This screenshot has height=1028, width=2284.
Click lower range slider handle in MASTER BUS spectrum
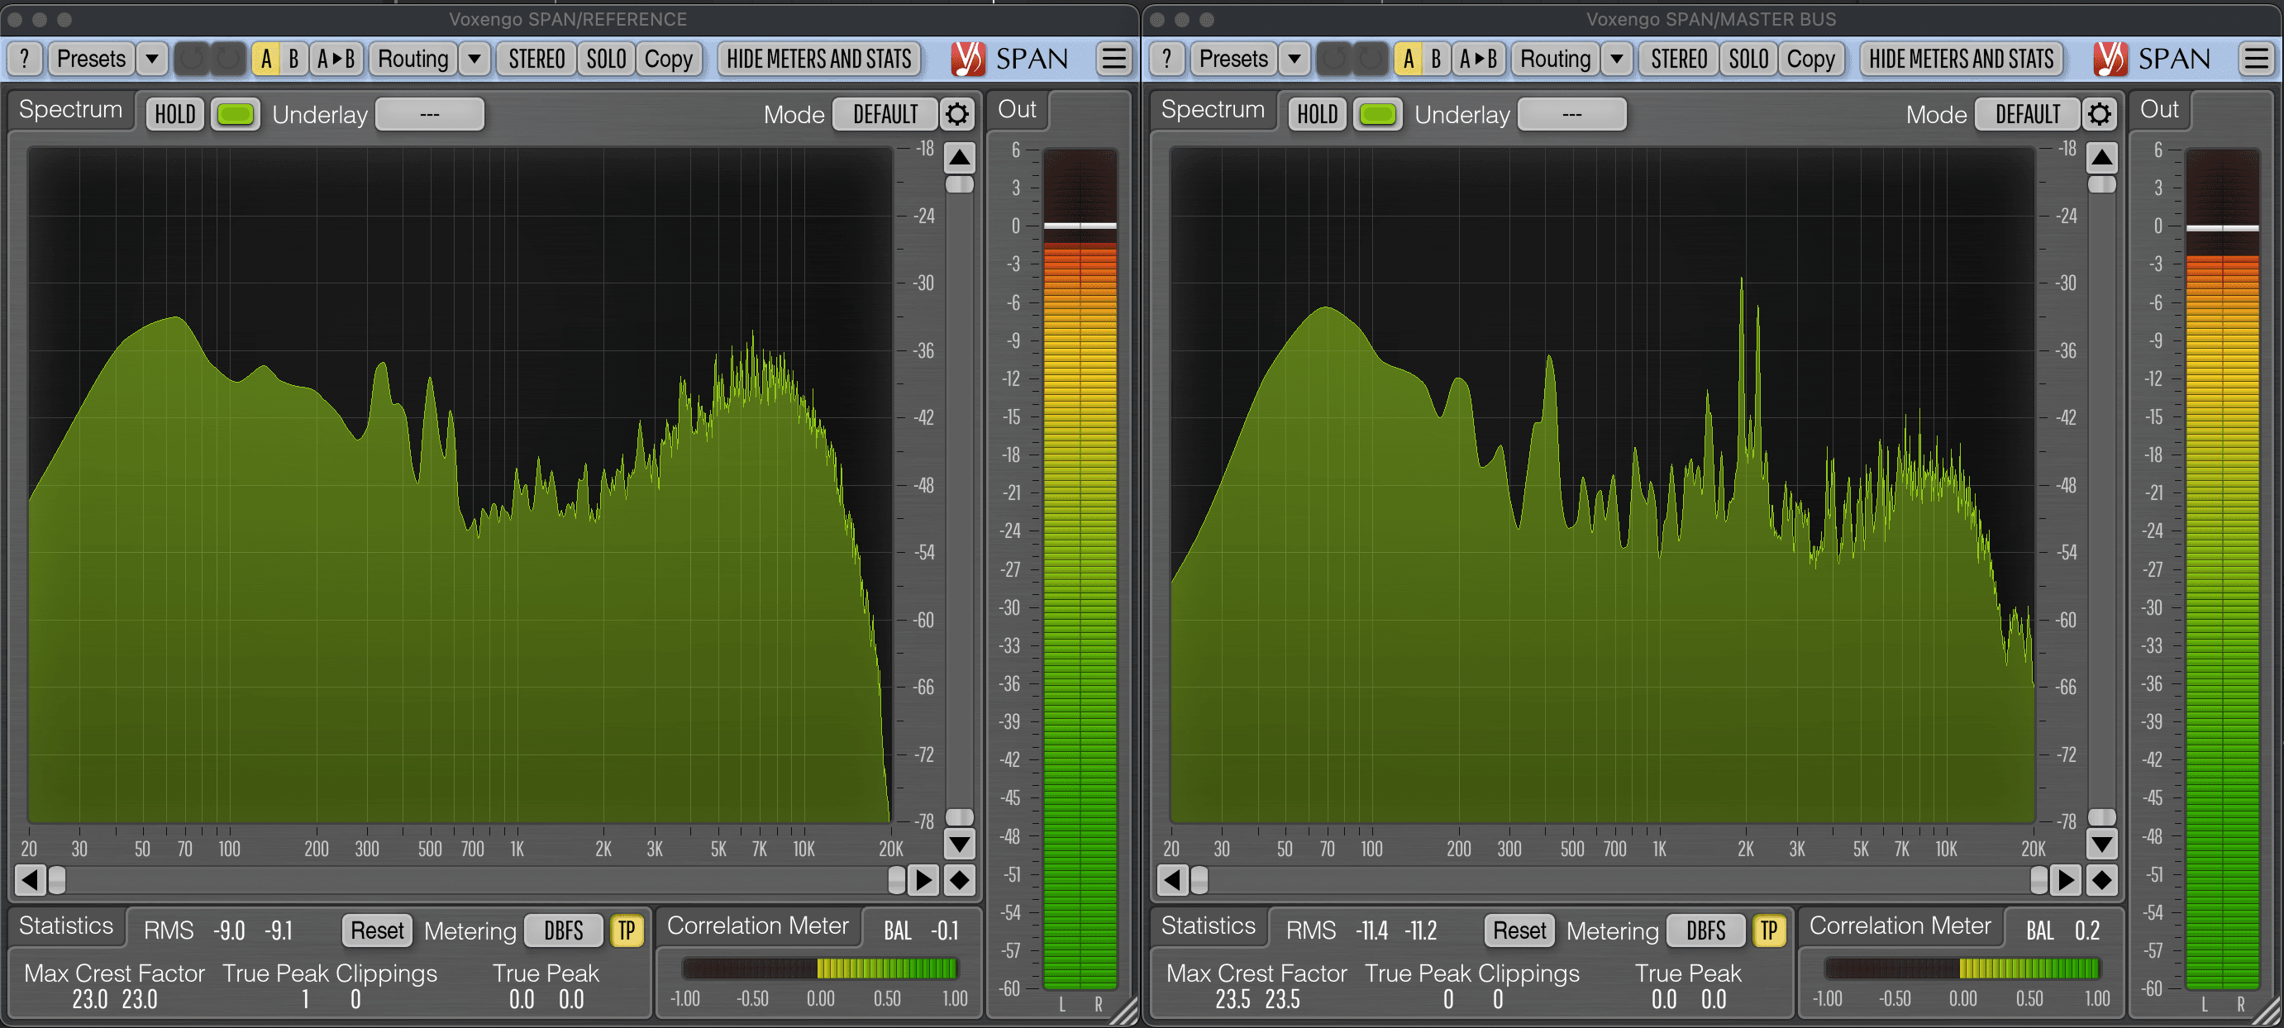[x=2101, y=817]
